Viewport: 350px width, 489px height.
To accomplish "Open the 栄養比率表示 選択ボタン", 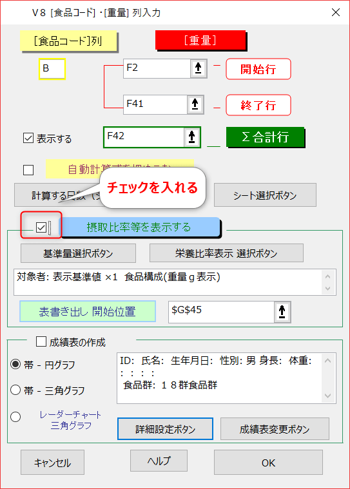I will coord(226,253).
